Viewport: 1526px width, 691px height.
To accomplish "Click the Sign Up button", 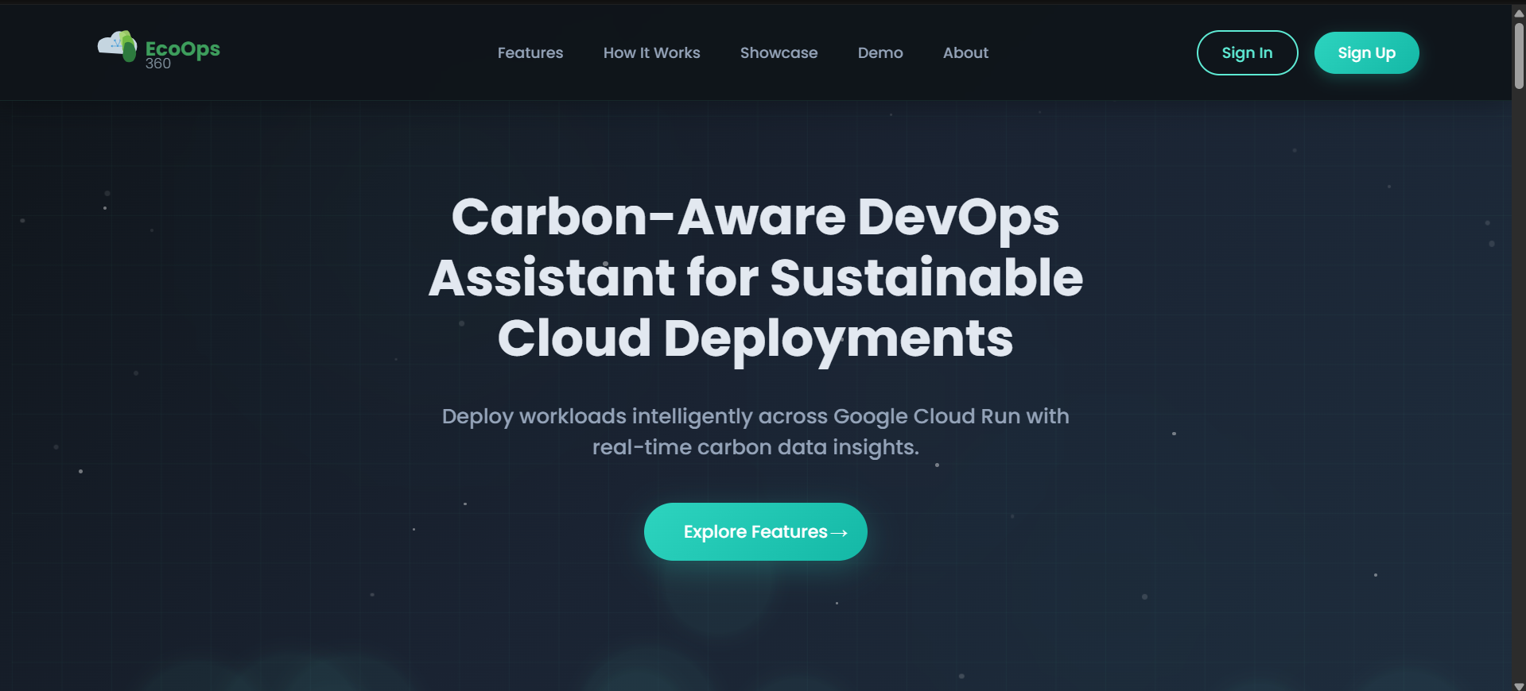I will click(1366, 53).
